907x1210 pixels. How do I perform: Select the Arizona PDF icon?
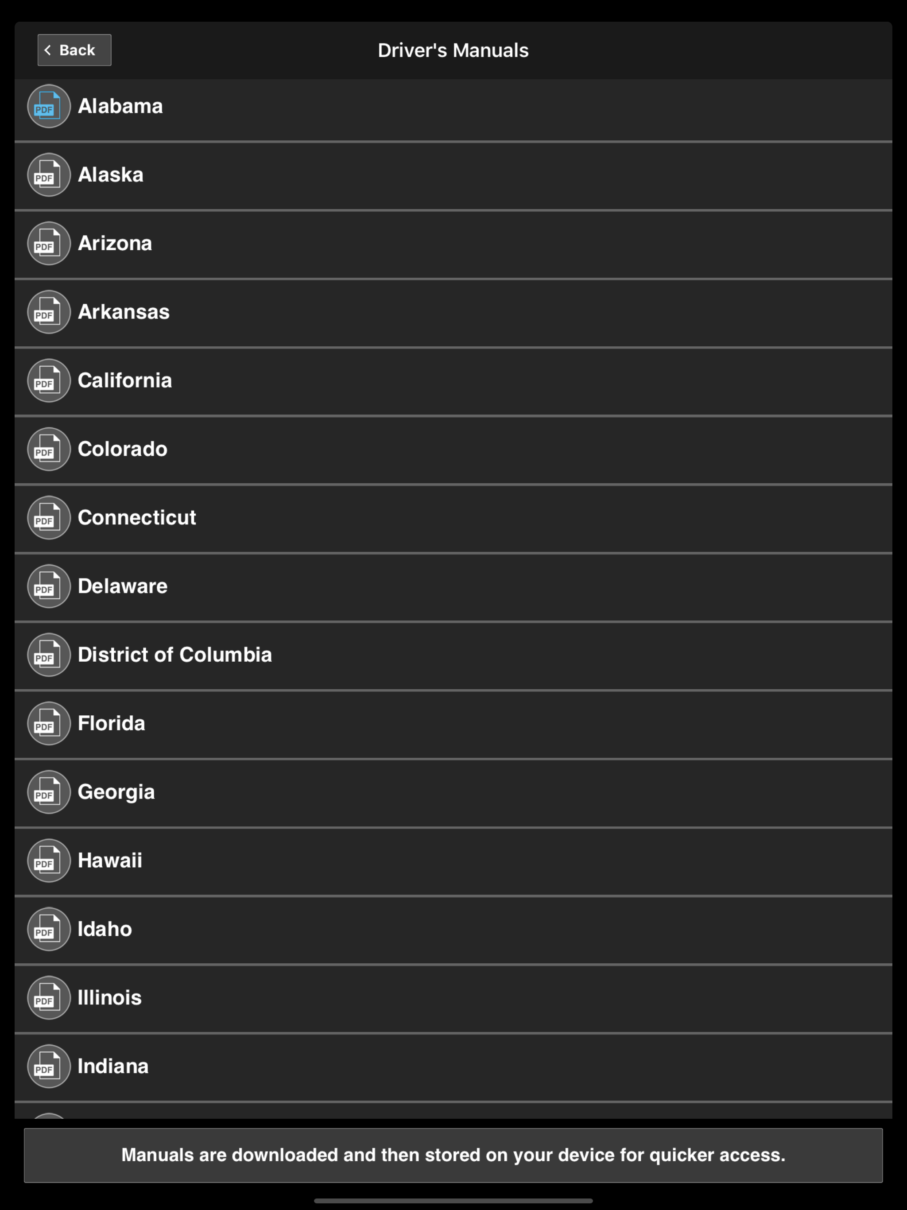click(x=48, y=243)
